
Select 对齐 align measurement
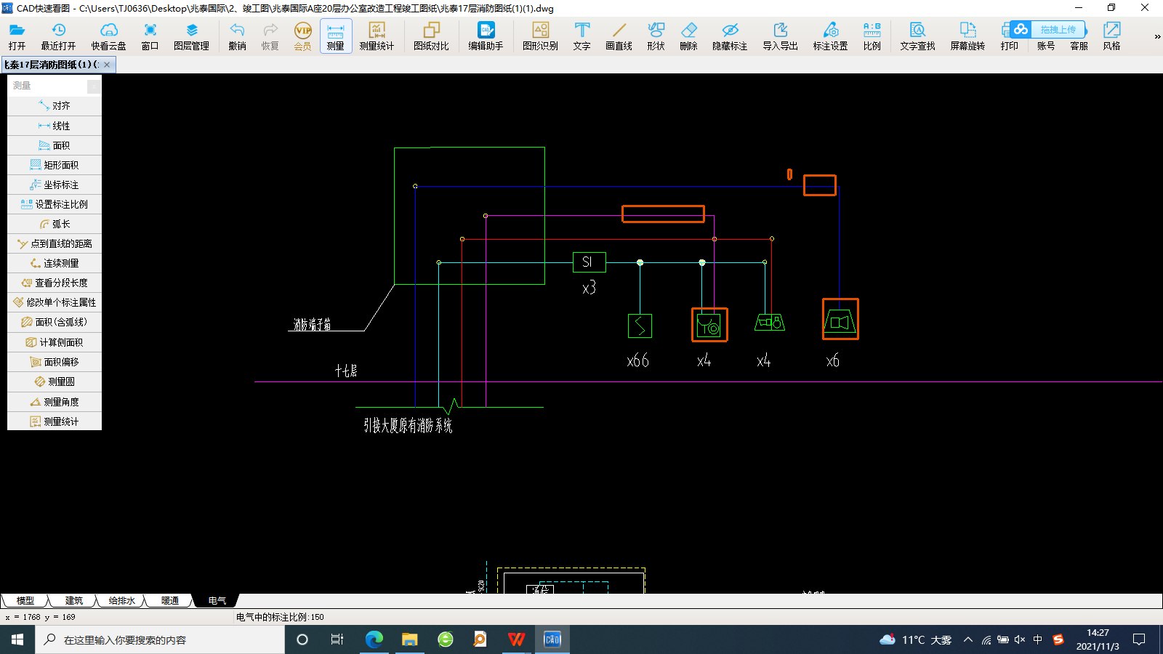click(55, 106)
